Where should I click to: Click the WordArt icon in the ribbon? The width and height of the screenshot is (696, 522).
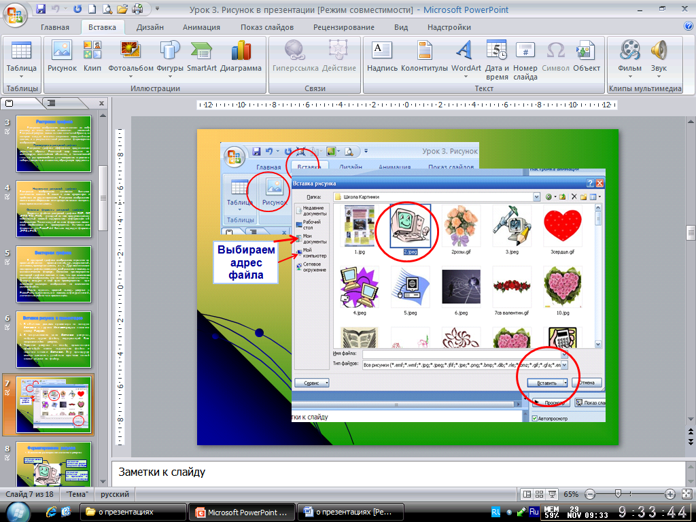[x=466, y=50]
